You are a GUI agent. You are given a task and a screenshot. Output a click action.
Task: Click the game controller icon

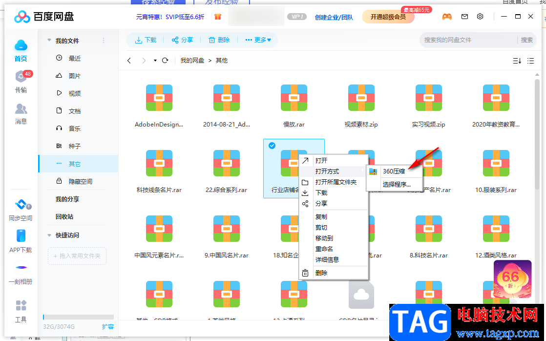point(447,17)
